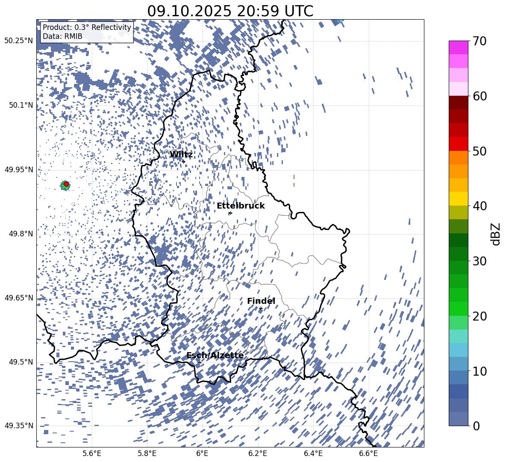Image resolution: width=506 pixels, height=462 pixels.
Task: Click the cross marker below Esch/Alzette
Action: click(200, 362)
